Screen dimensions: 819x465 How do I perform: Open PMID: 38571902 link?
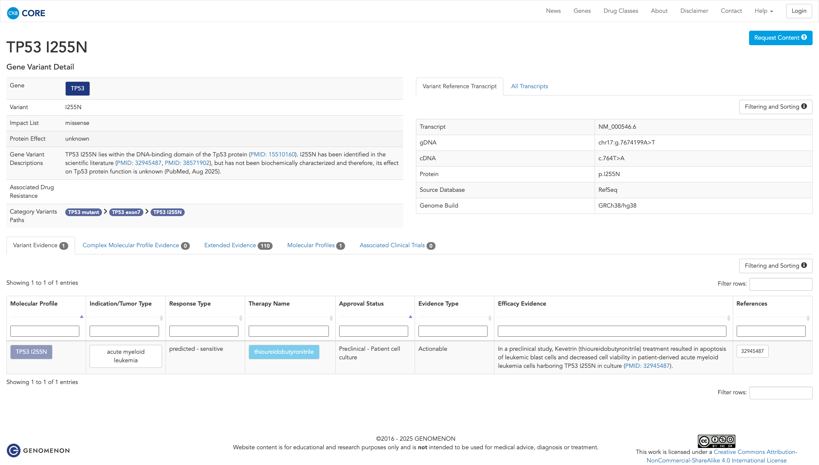click(187, 163)
